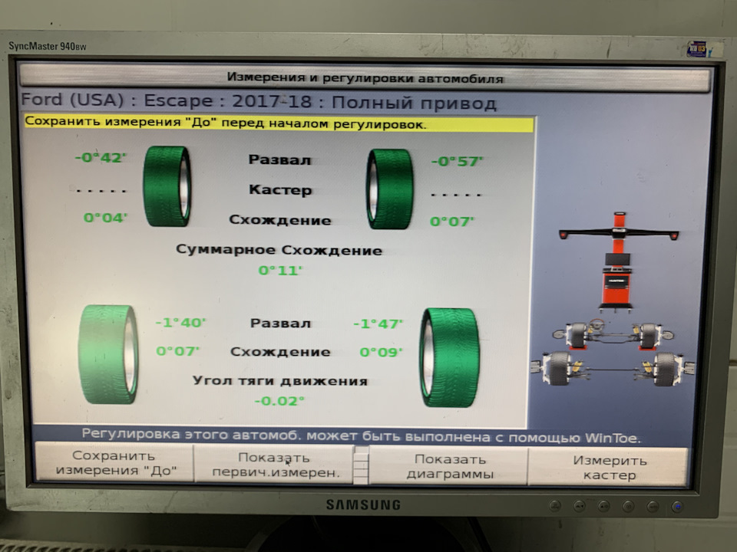Click front right camber value -0°57'
This screenshot has width=737, height=552.
pyautogui.click(x=457, y=162)
